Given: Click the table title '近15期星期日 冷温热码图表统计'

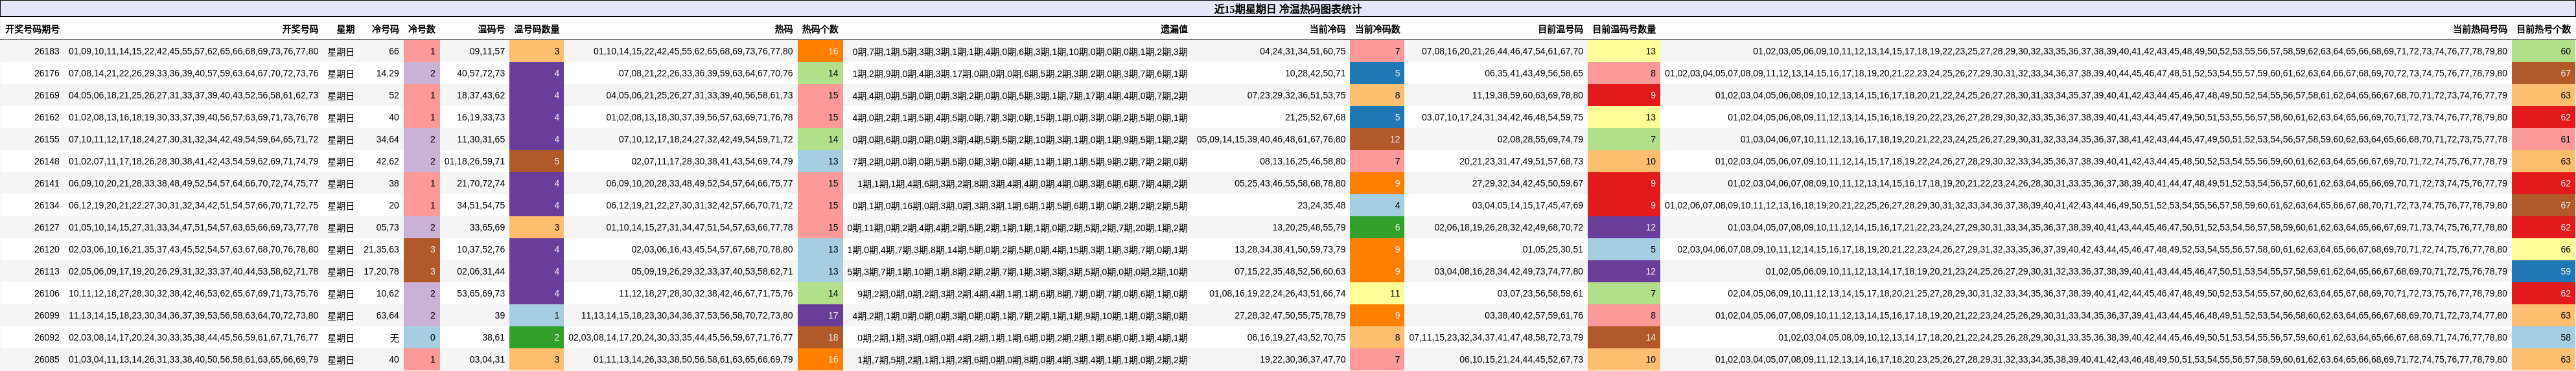Looking at the screenshot, I should coord(1287,9).
